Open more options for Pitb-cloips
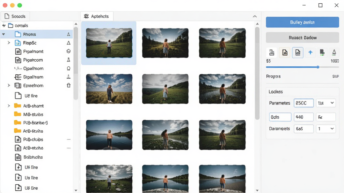Image resolution: width=344 pixels, height=193 pixels. (69, 139)
